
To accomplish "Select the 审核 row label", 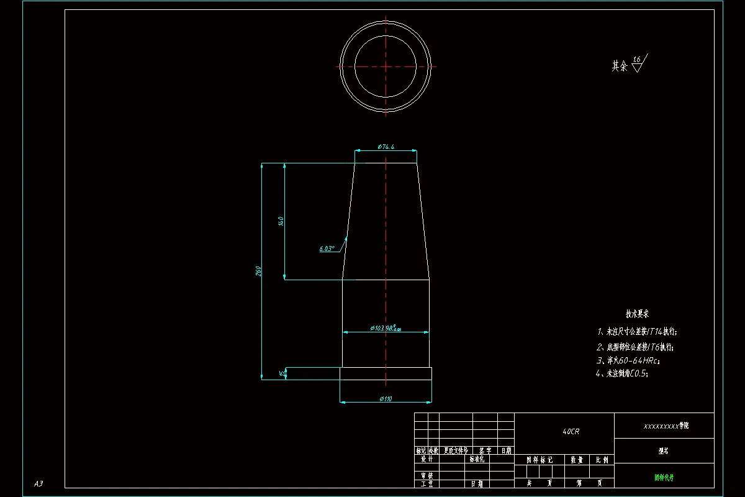I will (427, 475).
